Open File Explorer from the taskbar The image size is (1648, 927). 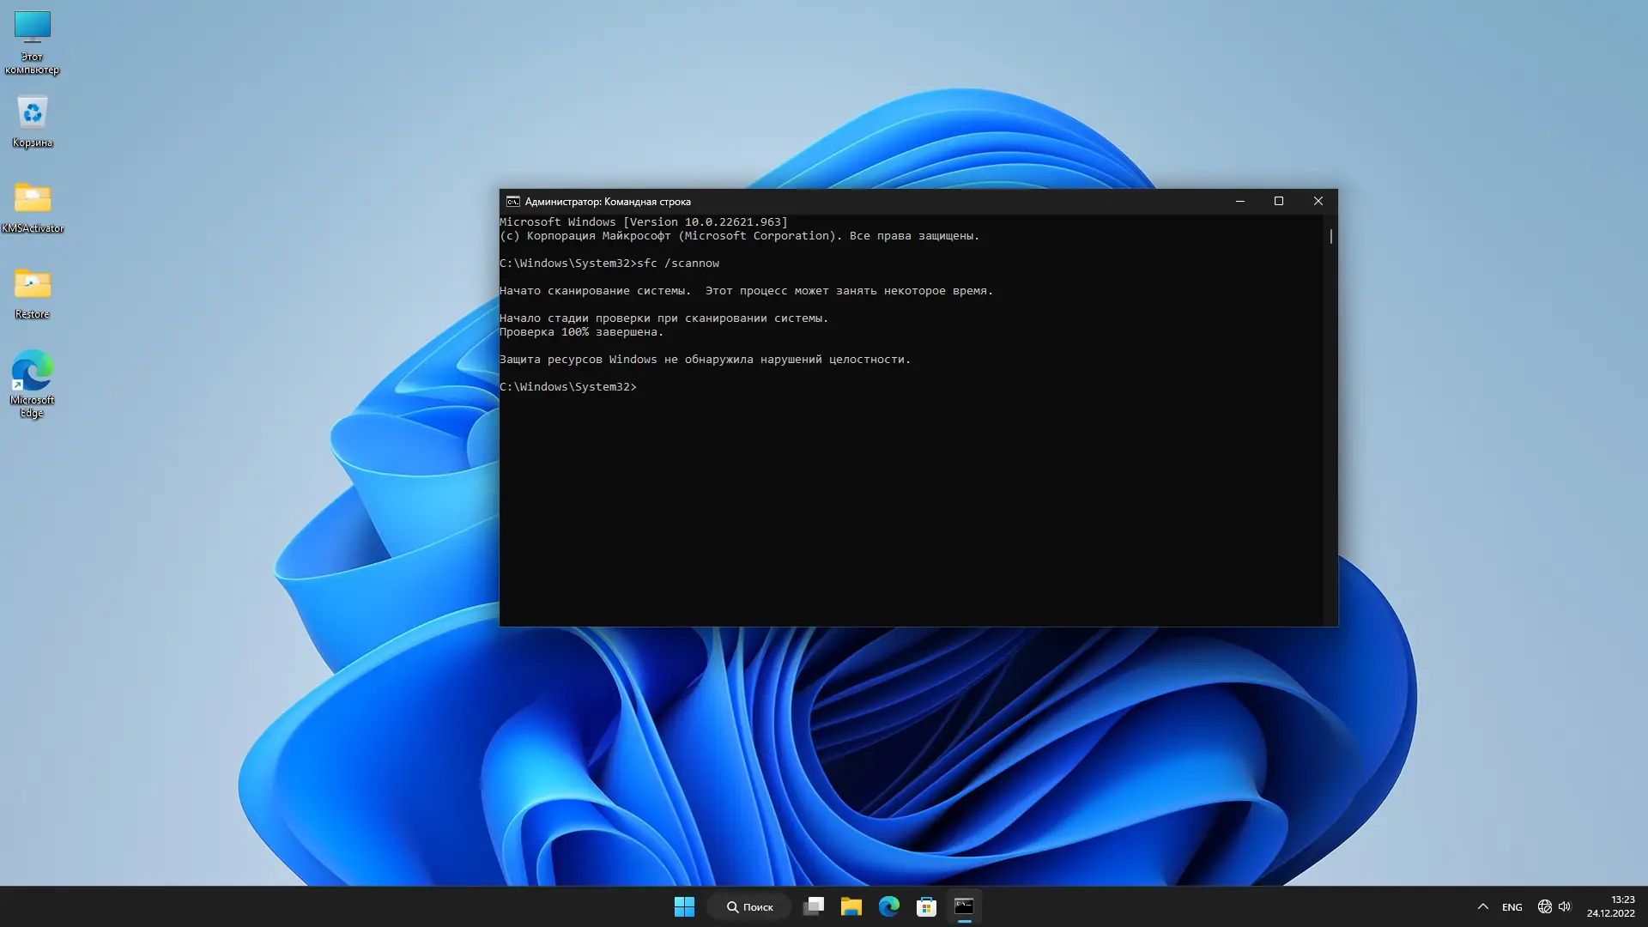click(851, 906)
